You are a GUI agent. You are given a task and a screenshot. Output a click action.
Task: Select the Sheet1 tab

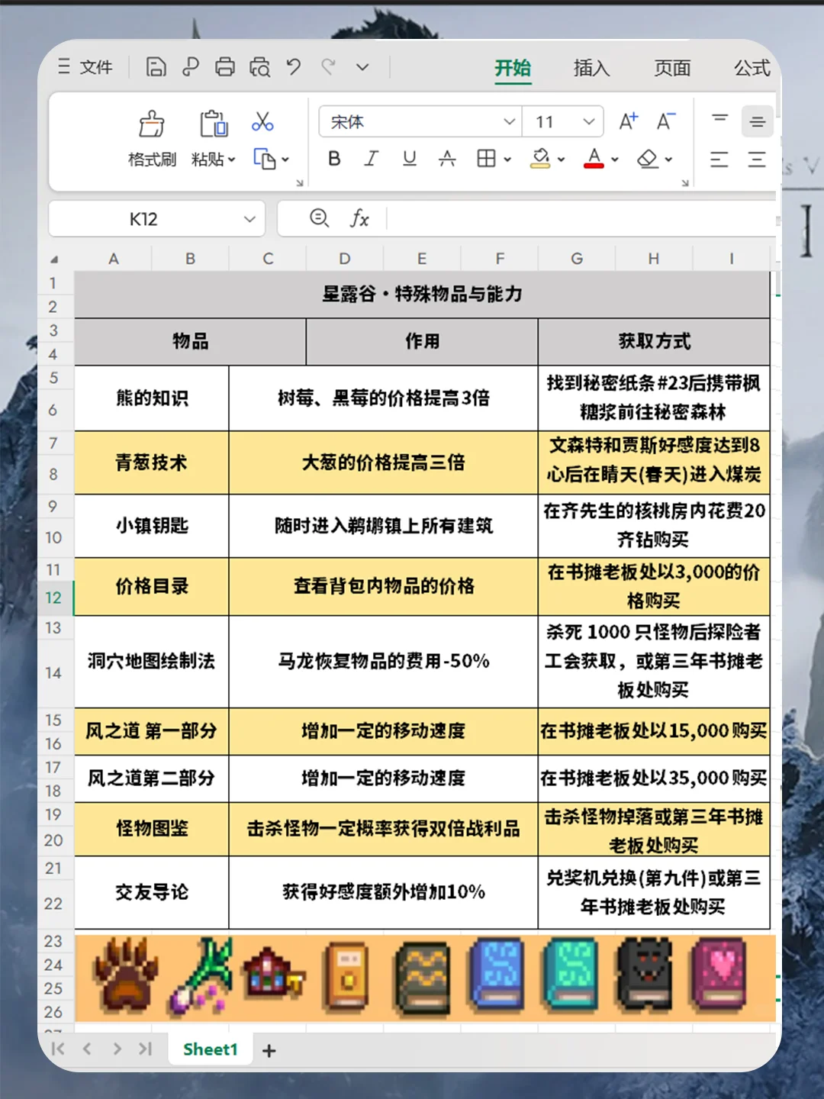211,1049
